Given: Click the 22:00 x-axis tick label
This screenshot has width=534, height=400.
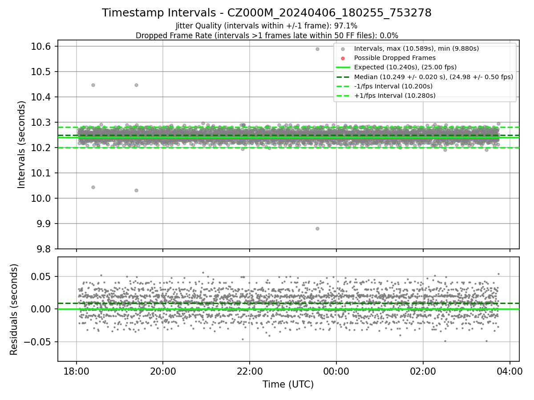Looking at the screenshot, I should pos(250,371).
